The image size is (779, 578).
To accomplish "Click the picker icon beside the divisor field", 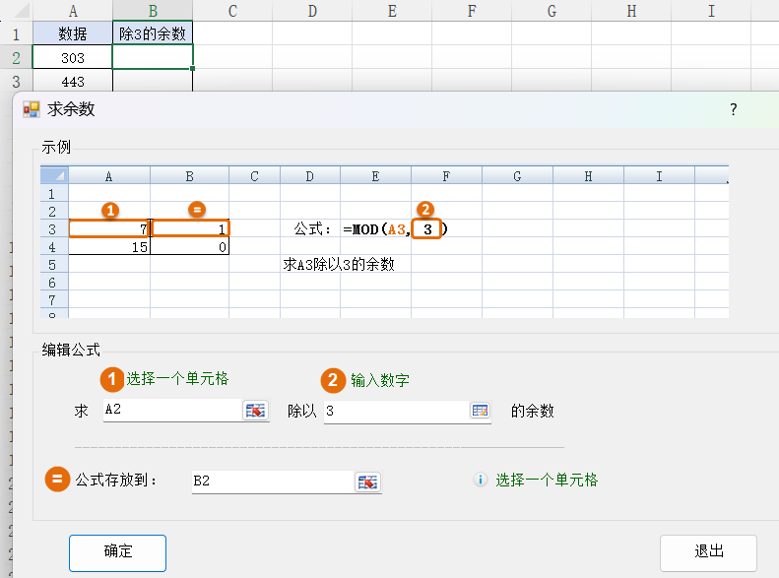I will click(x=480, y=411).
